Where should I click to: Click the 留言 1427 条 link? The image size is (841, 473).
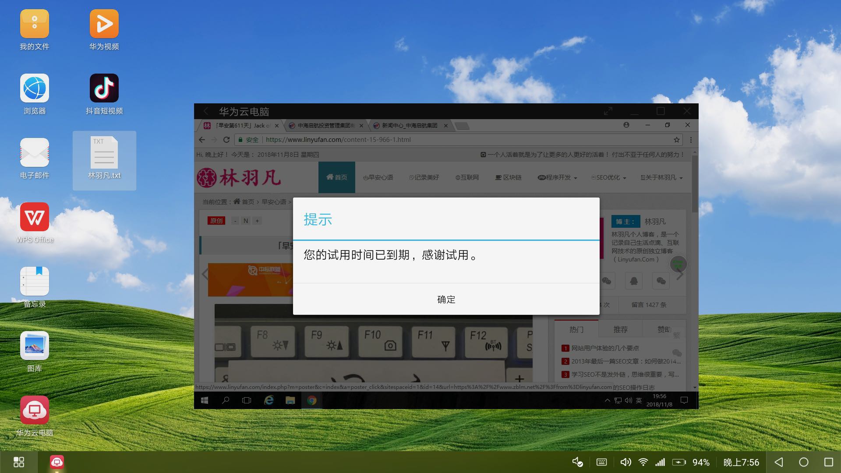coord(649,305)
